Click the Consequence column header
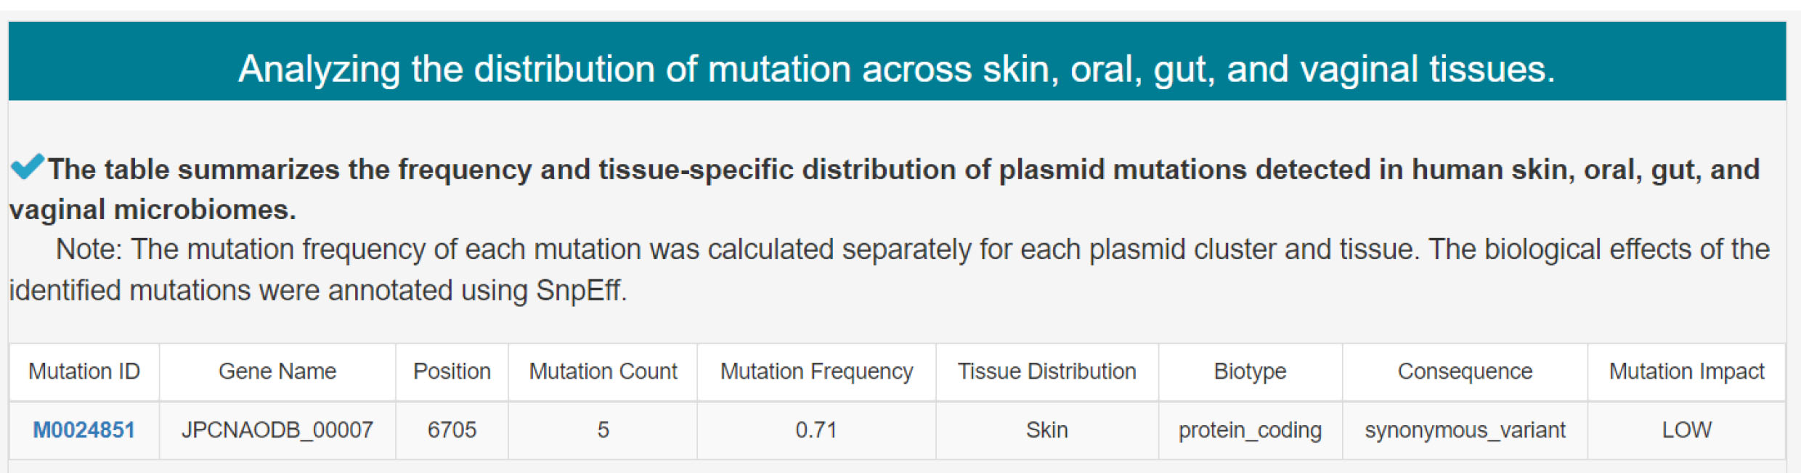 tap(1465, 371)
